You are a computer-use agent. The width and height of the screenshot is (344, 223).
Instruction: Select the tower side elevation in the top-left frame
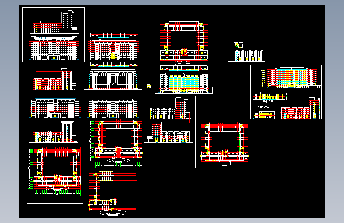[x=54, y=22]
